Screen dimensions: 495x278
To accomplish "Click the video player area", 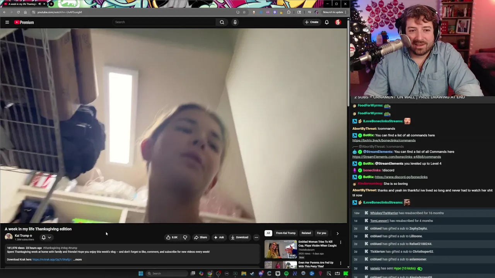I will pos(174,125).
